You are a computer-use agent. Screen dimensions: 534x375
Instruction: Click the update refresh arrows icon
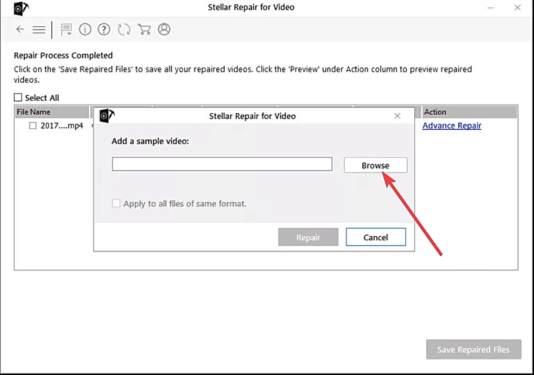[x=124, y=29]
